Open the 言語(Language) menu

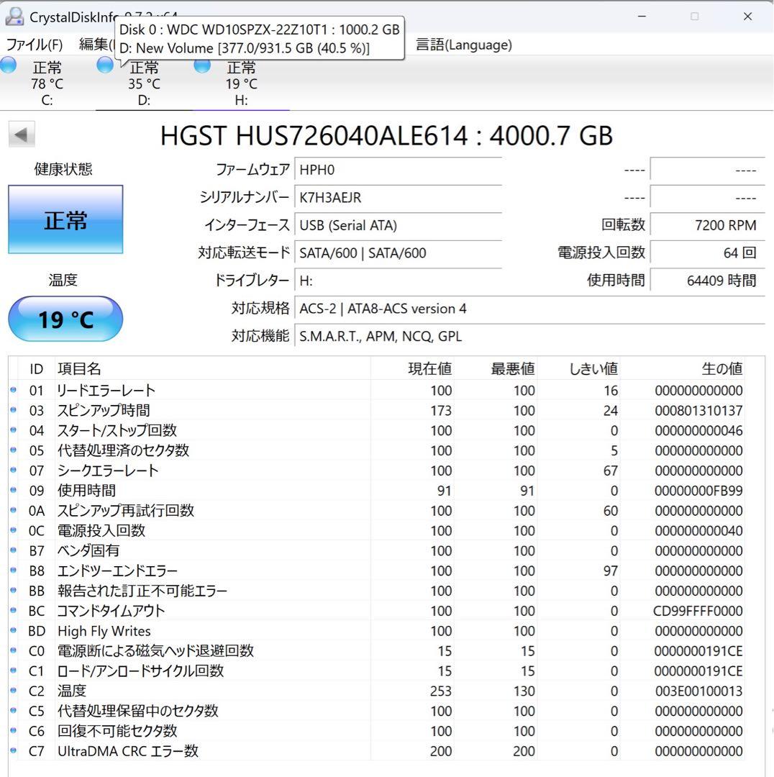(x=463, y=45)
